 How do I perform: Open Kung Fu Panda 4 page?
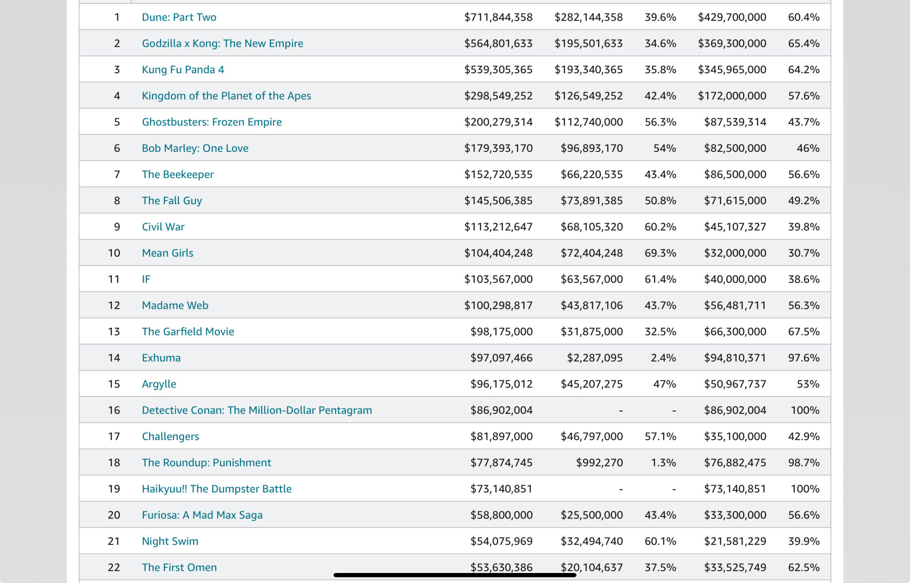(182, 70)
